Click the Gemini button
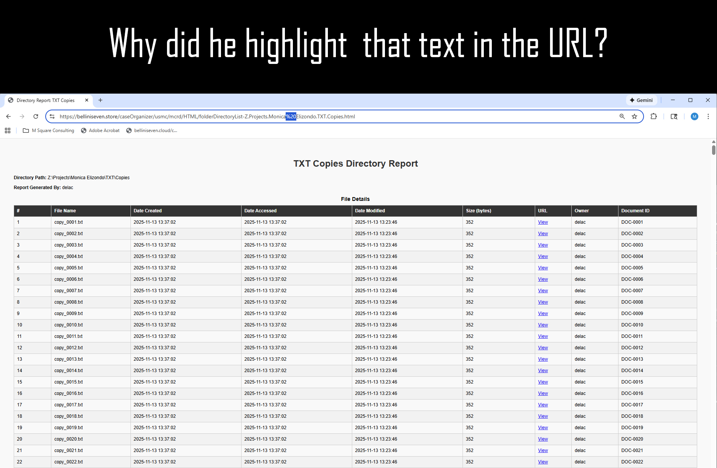This screenshot has width=717, height=468. click(x=641, y=100)
